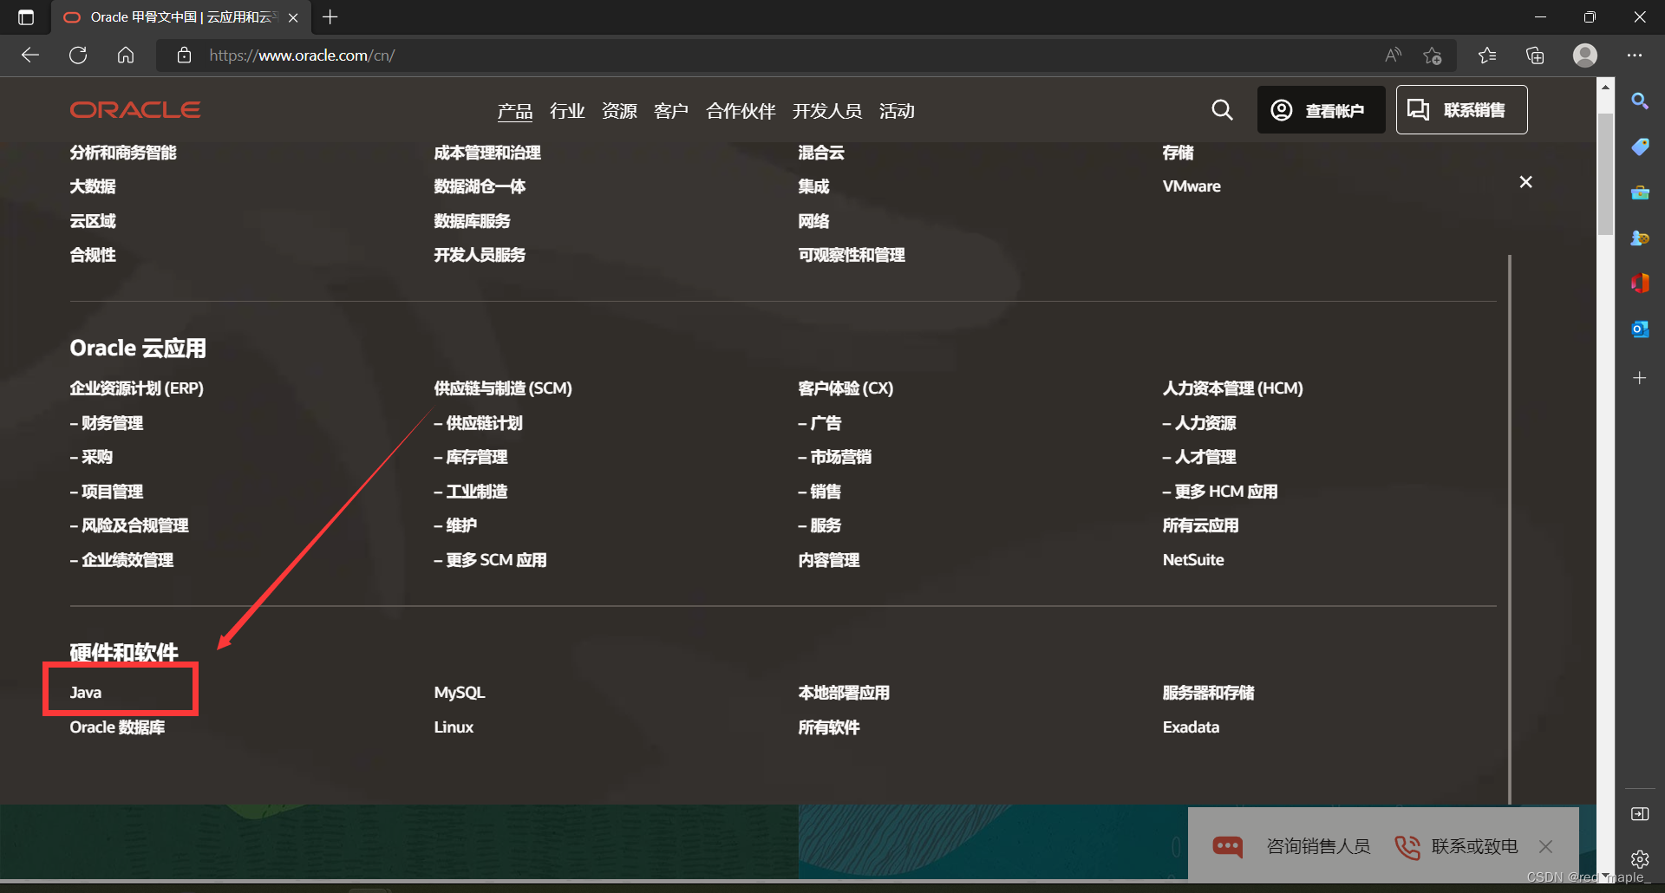The image size is (1665, 893).
Task: Open the browser profile avatar
Action: (x=1585, y=55)
